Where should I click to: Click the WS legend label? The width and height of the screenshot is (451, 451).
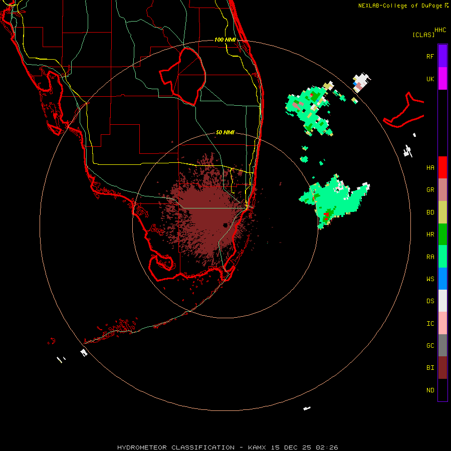tap(430, 279)
